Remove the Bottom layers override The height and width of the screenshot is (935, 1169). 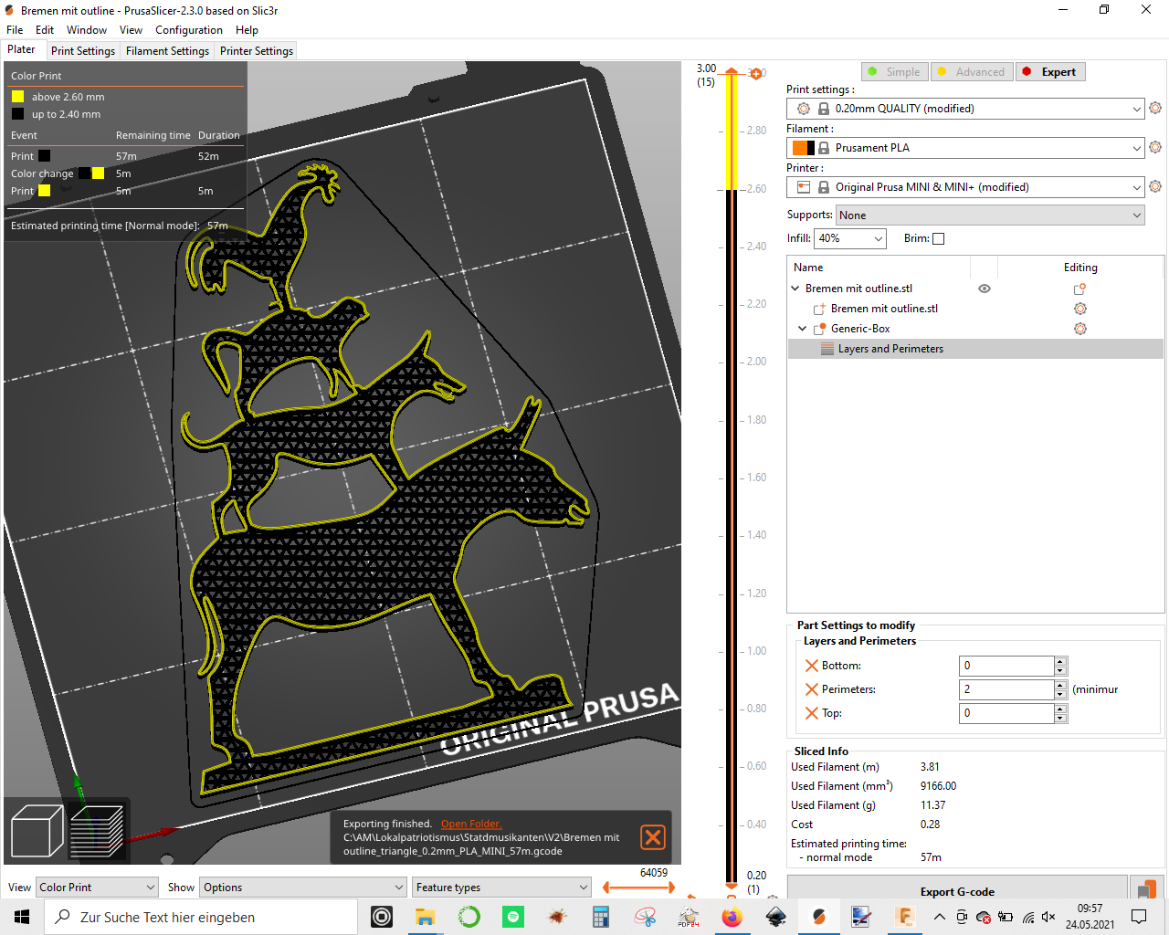[811, 666]
